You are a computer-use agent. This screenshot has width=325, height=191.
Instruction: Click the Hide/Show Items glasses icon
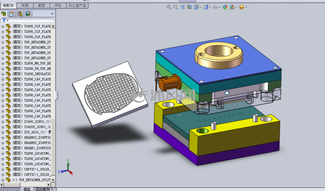coord(215,7)
